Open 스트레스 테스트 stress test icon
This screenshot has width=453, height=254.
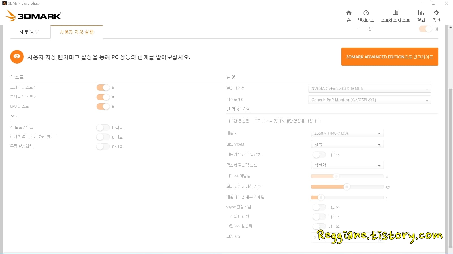(396, 13)
